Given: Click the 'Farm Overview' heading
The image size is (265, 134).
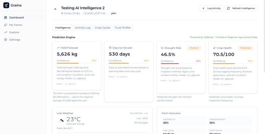Looking at the screenshot, I should coord(171,113).
